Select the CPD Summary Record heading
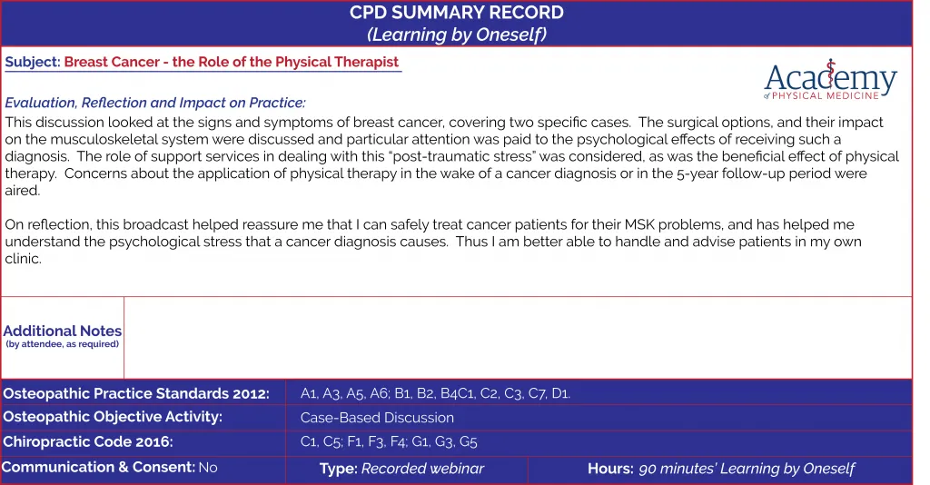930x485 pixels. [457, 13]
